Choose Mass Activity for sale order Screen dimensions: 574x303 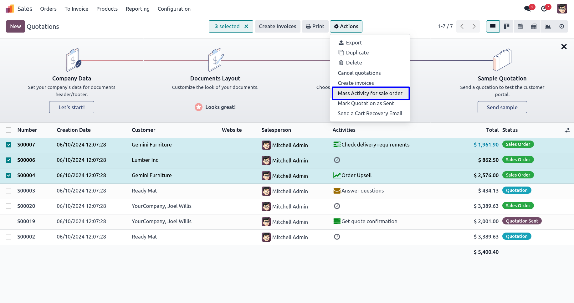tap(370, 93)
